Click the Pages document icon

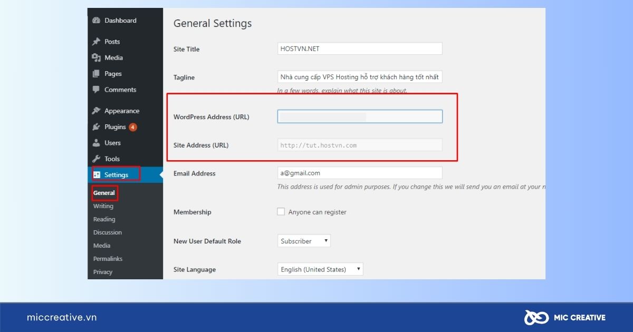(x=96, y=74)
